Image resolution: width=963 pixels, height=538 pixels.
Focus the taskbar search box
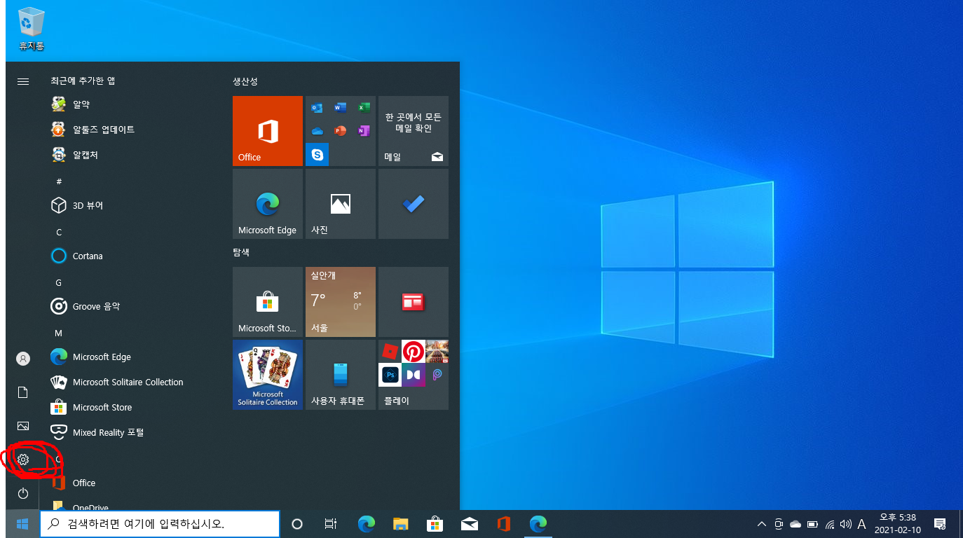coord(160,523)
